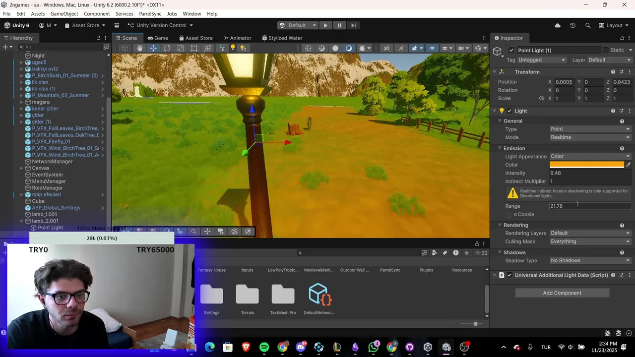Switch to the Stylized Water tab
This screenshot has height=357, width=635.
coord(281,38)
